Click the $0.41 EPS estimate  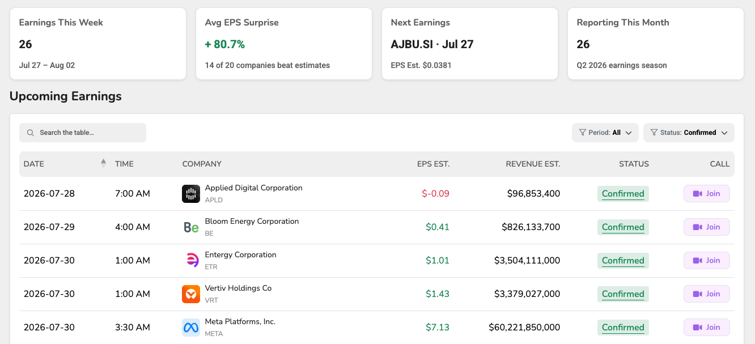[x=438, y=227]
